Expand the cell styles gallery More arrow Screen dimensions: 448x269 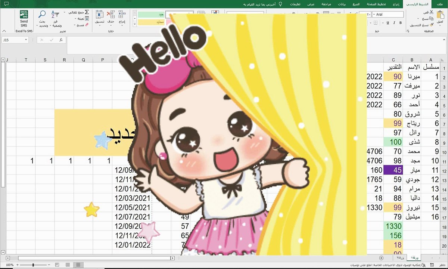(134, 24)
